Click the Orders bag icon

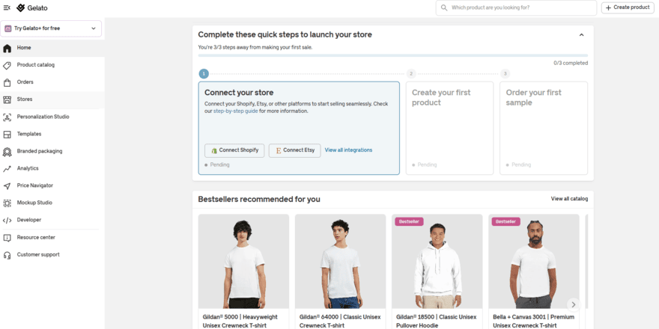point(7,83)
